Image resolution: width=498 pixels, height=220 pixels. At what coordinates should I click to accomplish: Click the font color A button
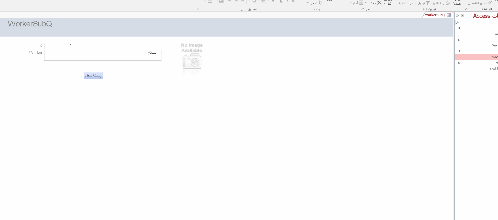click(x=273, y=1)
